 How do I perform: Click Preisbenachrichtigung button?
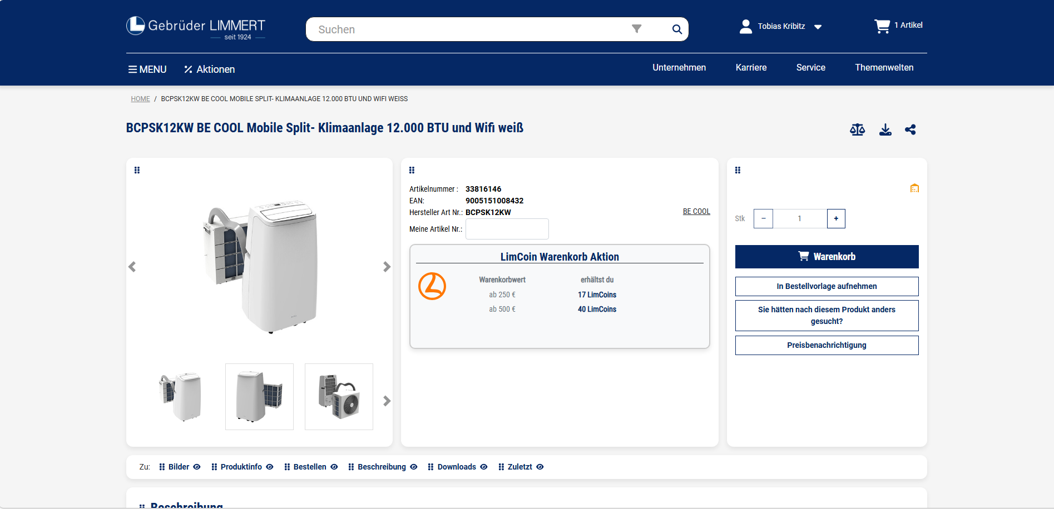pyautogui.click(x=827, y=345)
